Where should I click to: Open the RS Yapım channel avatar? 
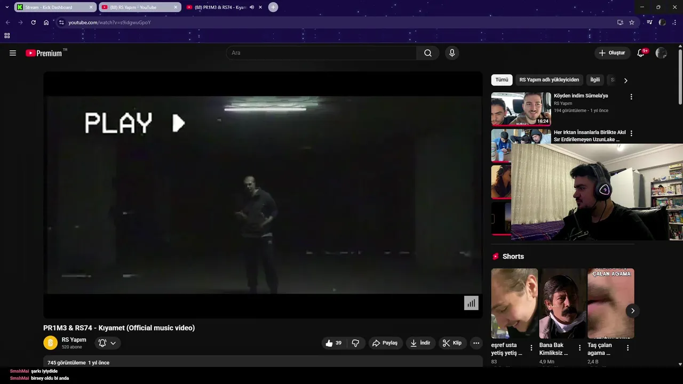50,343
